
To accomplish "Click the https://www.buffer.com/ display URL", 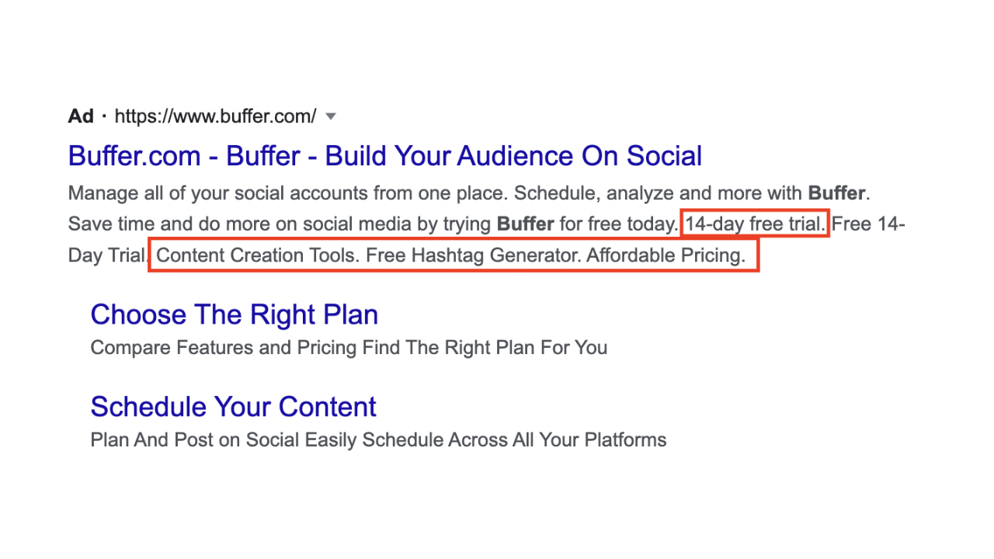I will 215,116.
